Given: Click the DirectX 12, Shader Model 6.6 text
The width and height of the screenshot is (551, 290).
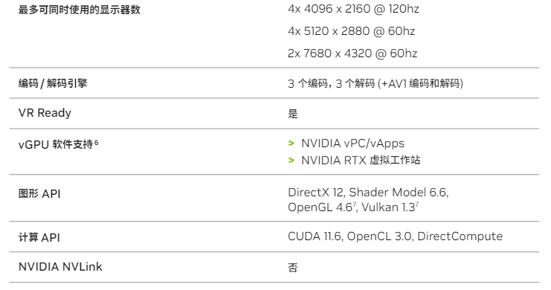Looking at the screenshot, I should (368, 193).
